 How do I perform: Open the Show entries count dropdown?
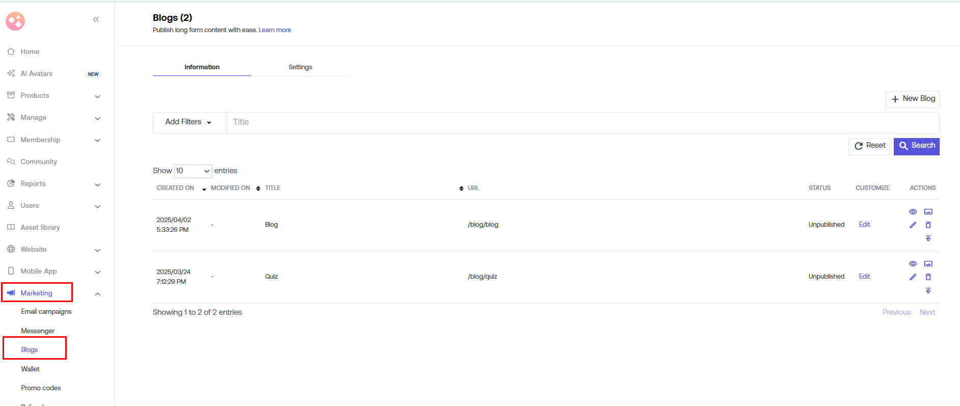point(193,171)
